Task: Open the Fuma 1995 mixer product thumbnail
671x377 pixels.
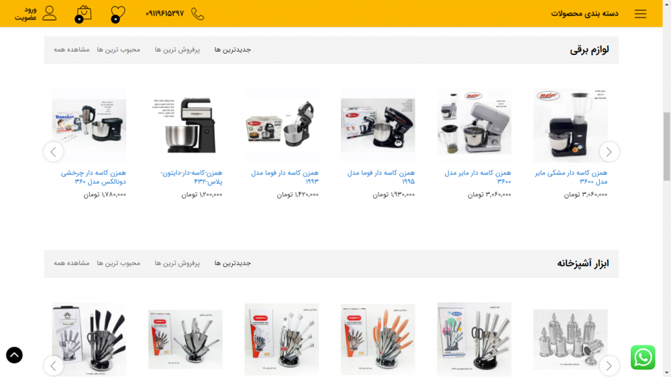Action: [x=378, y=125]
